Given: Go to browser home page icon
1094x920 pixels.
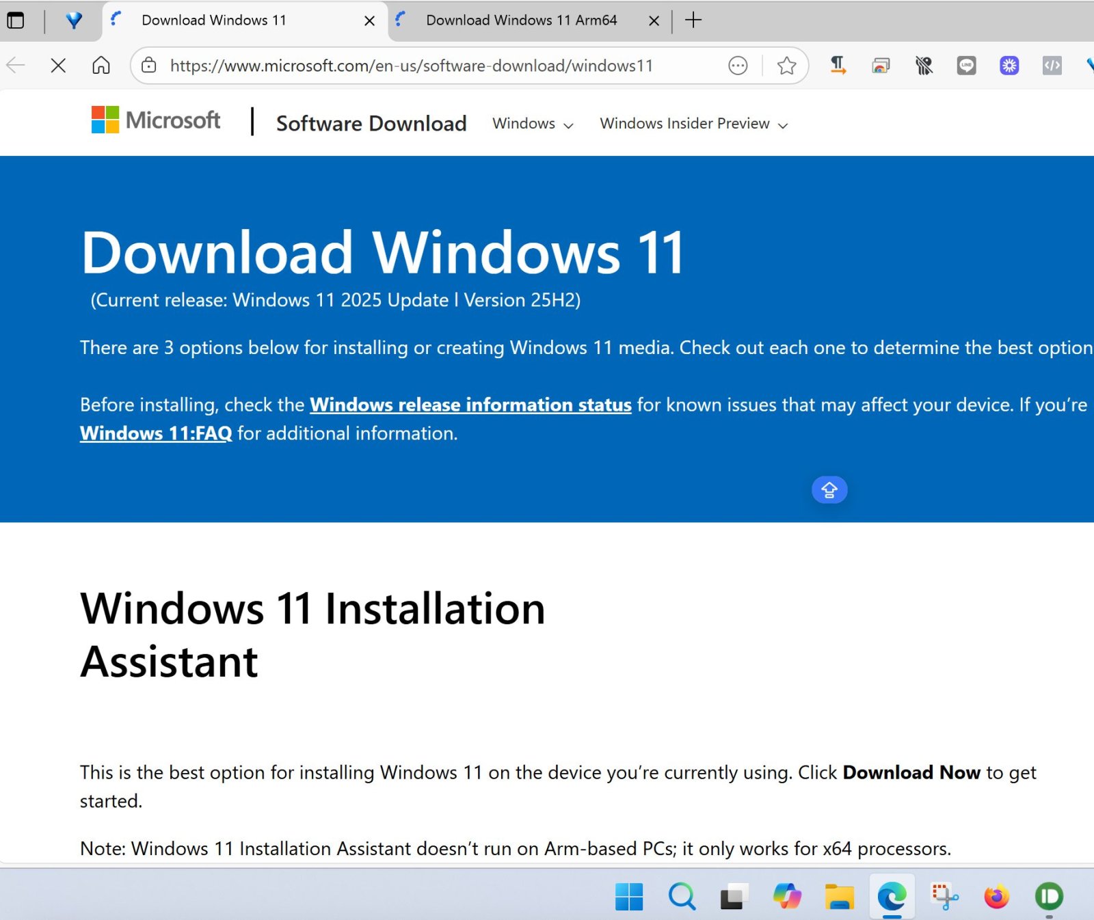Looking at the screenshot, I should tap(101, 66).
